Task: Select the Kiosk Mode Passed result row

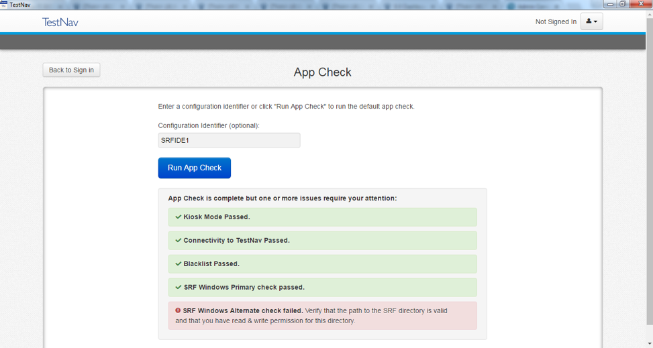Action: click(322, 217)
